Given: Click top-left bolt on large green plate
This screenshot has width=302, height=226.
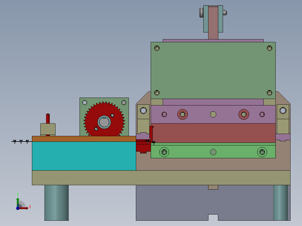Looking at the screenshot, I should [157, 48].
